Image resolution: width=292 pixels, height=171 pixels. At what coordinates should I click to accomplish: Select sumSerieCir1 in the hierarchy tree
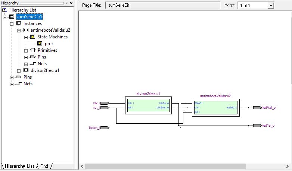29,17
